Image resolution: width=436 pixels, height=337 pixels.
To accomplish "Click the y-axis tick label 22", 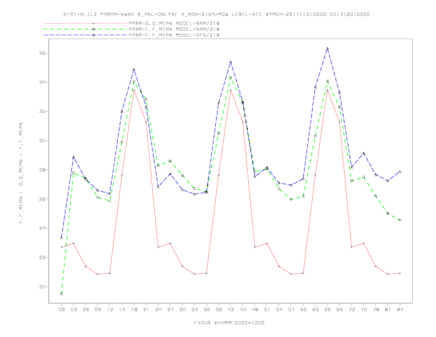I will (42, 258).
